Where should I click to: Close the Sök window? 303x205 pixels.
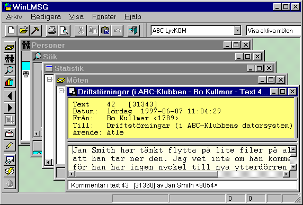coord(257,57)
